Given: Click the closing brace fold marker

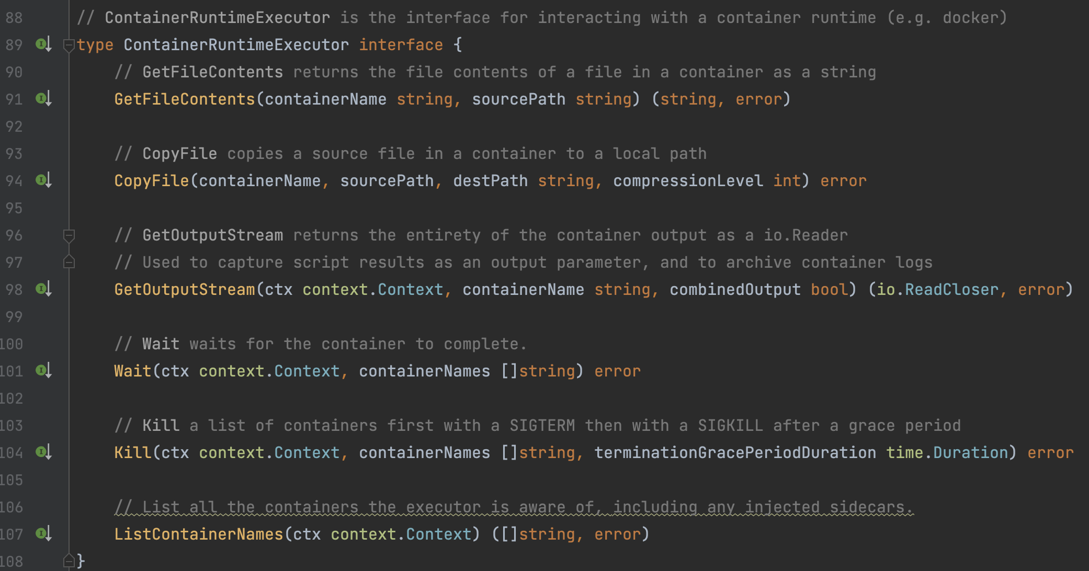Looking at the screenshot, I should point(69,561).
